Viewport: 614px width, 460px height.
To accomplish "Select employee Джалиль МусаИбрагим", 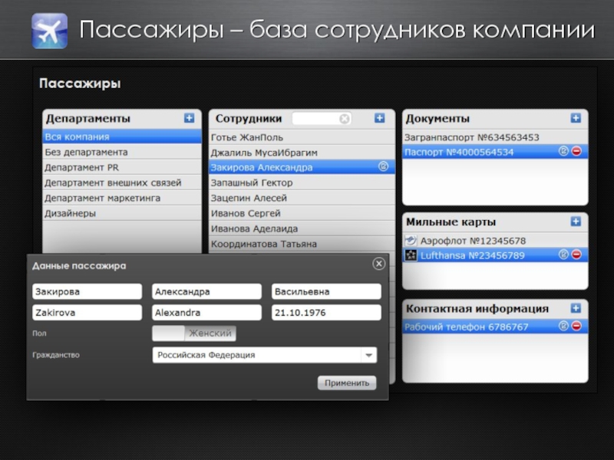I will [302, 152].
